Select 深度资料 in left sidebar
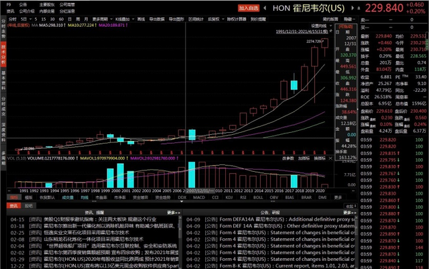The height and width of the screenshot is (269, 429). [x=3, y=132]
